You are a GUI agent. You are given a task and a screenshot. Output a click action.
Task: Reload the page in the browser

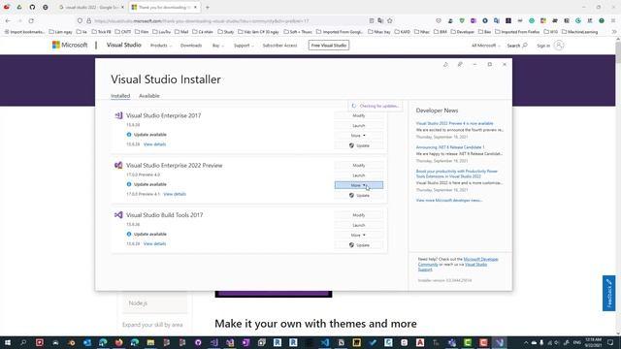pos(31,21)
